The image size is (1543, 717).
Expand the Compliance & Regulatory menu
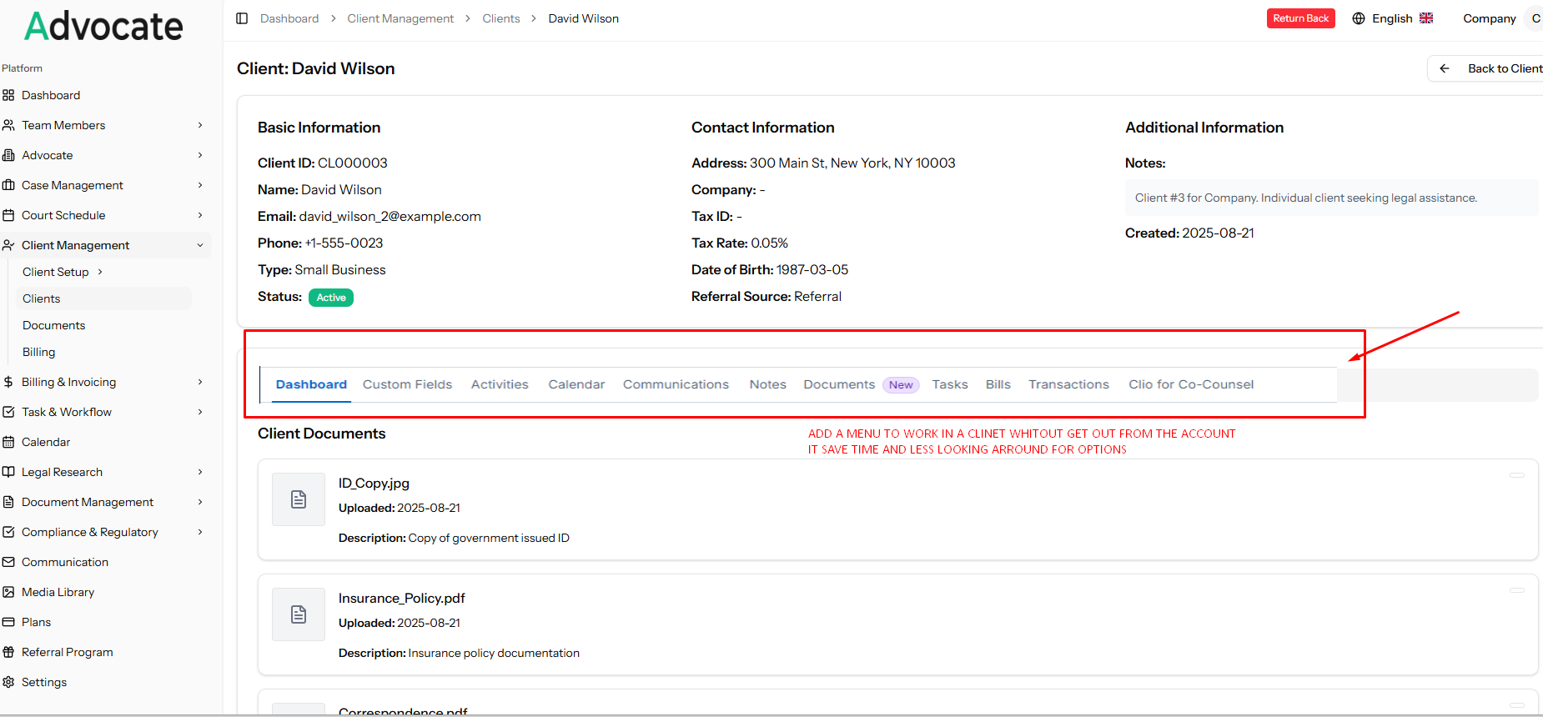(200, 532)
